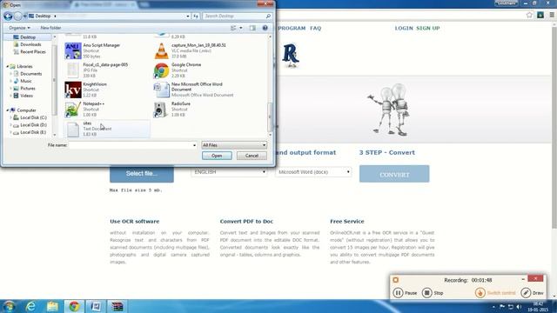Go back in the Open dialog
This screenshot has height=313, width=557.
coord(8,16)
